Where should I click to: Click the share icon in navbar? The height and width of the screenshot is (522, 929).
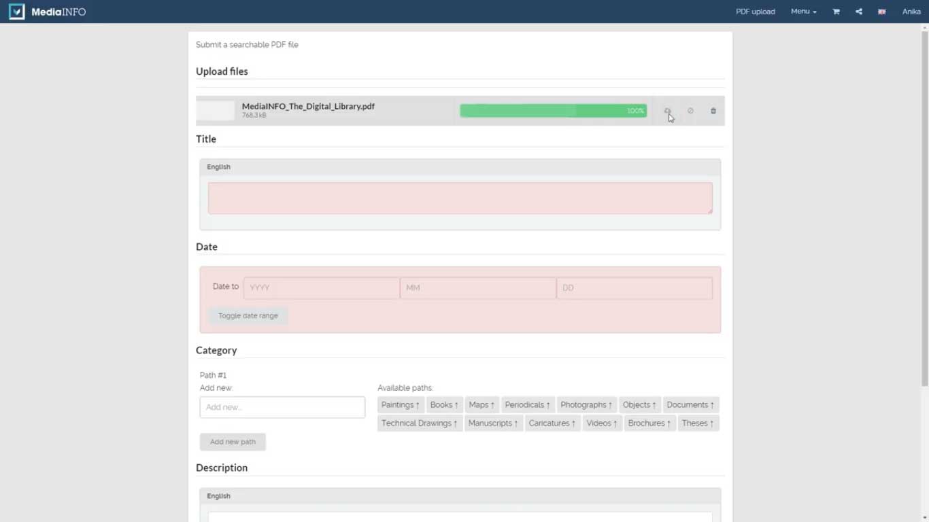[859, 12]
